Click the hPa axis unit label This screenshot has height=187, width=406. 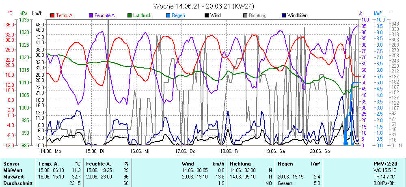click(x=23, y=13)
